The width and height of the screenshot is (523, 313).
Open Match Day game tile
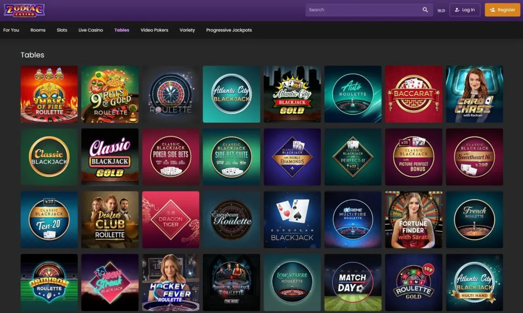pyautogui.click(x=353, y=282)
